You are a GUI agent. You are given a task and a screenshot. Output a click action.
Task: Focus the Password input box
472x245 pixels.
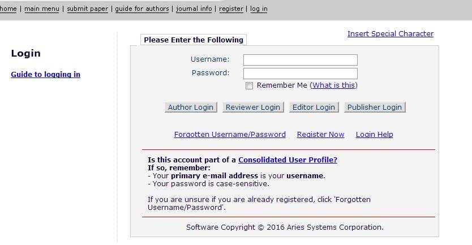tap(300, 74)
